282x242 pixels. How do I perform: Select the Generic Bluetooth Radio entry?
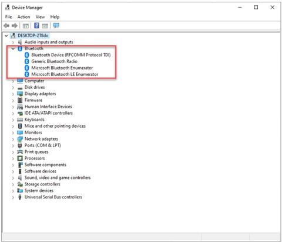tap(54, 61)
